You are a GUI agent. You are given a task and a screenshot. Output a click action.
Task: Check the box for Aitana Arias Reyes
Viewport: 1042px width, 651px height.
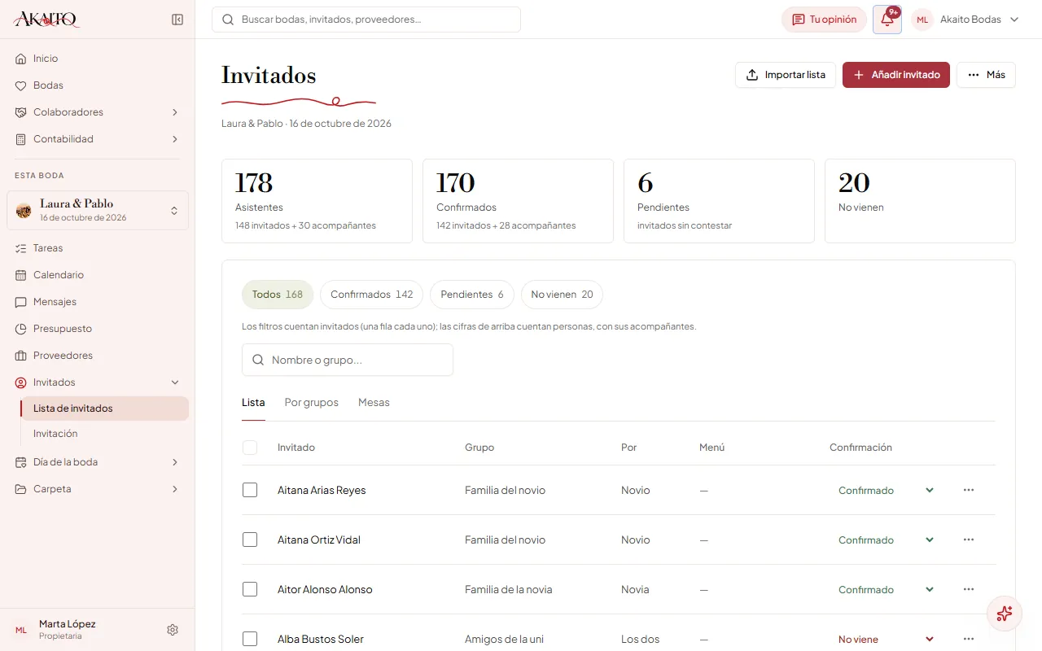click(250, 490)
